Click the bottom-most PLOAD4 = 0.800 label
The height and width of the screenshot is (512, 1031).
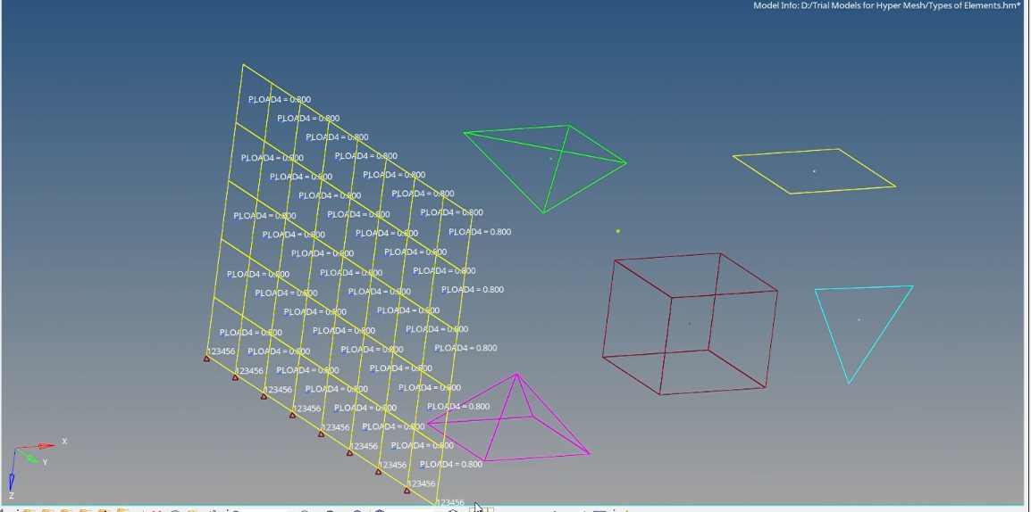tap(450, 465)
